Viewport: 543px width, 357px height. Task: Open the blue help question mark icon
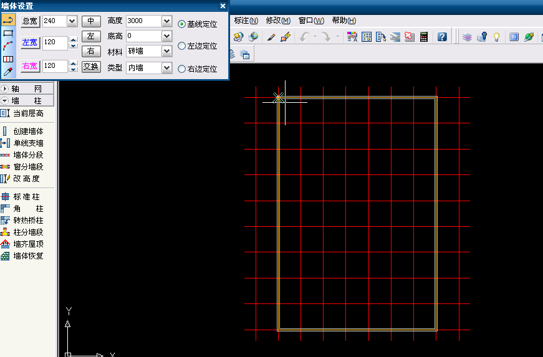(x=442, y=37)
